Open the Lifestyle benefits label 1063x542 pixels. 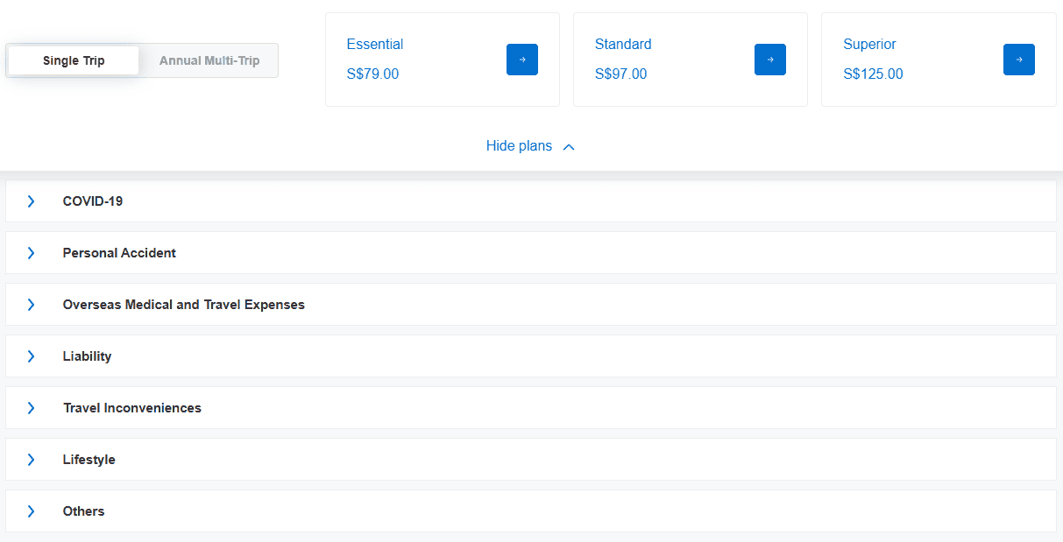tap(89, 460)
